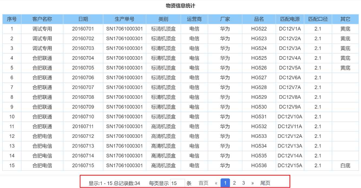Select the date cell 20160704
361x188 pixels.
click(x=83, y=58)
